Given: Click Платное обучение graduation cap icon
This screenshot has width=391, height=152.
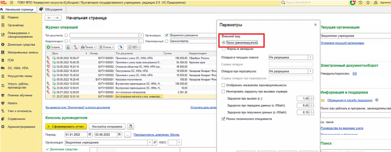Looking at the screenshot, I should pos(3,95).
